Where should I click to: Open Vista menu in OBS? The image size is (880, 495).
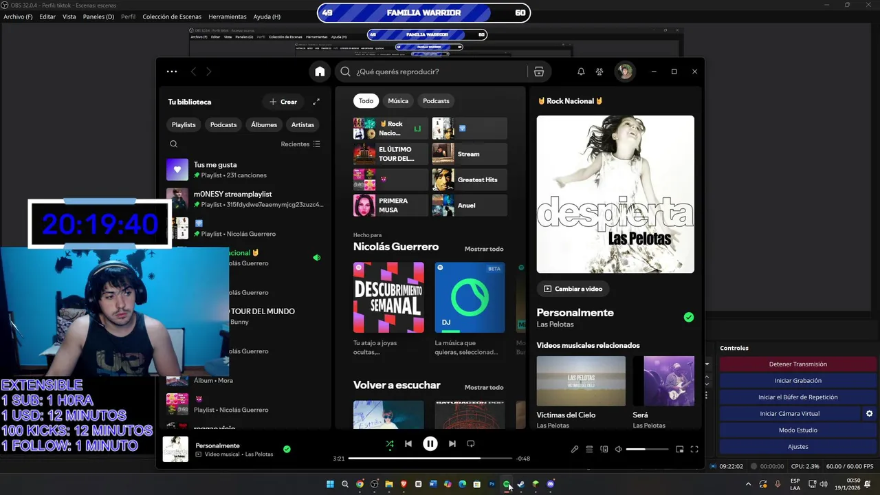(x=69, y=16)
